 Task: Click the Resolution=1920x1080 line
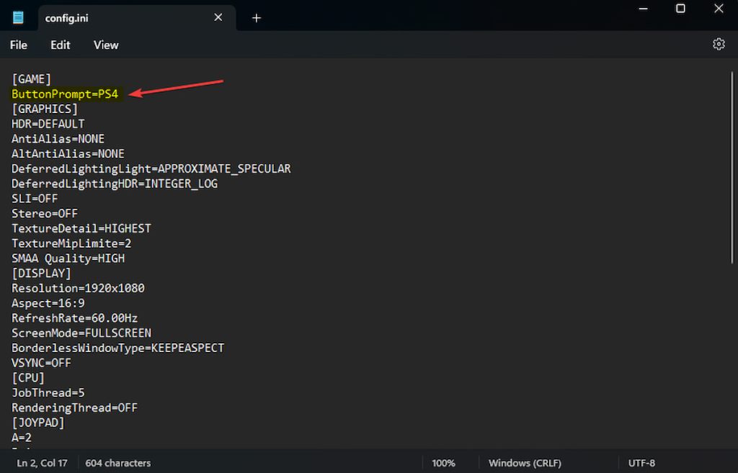click(x=78, y=288)
